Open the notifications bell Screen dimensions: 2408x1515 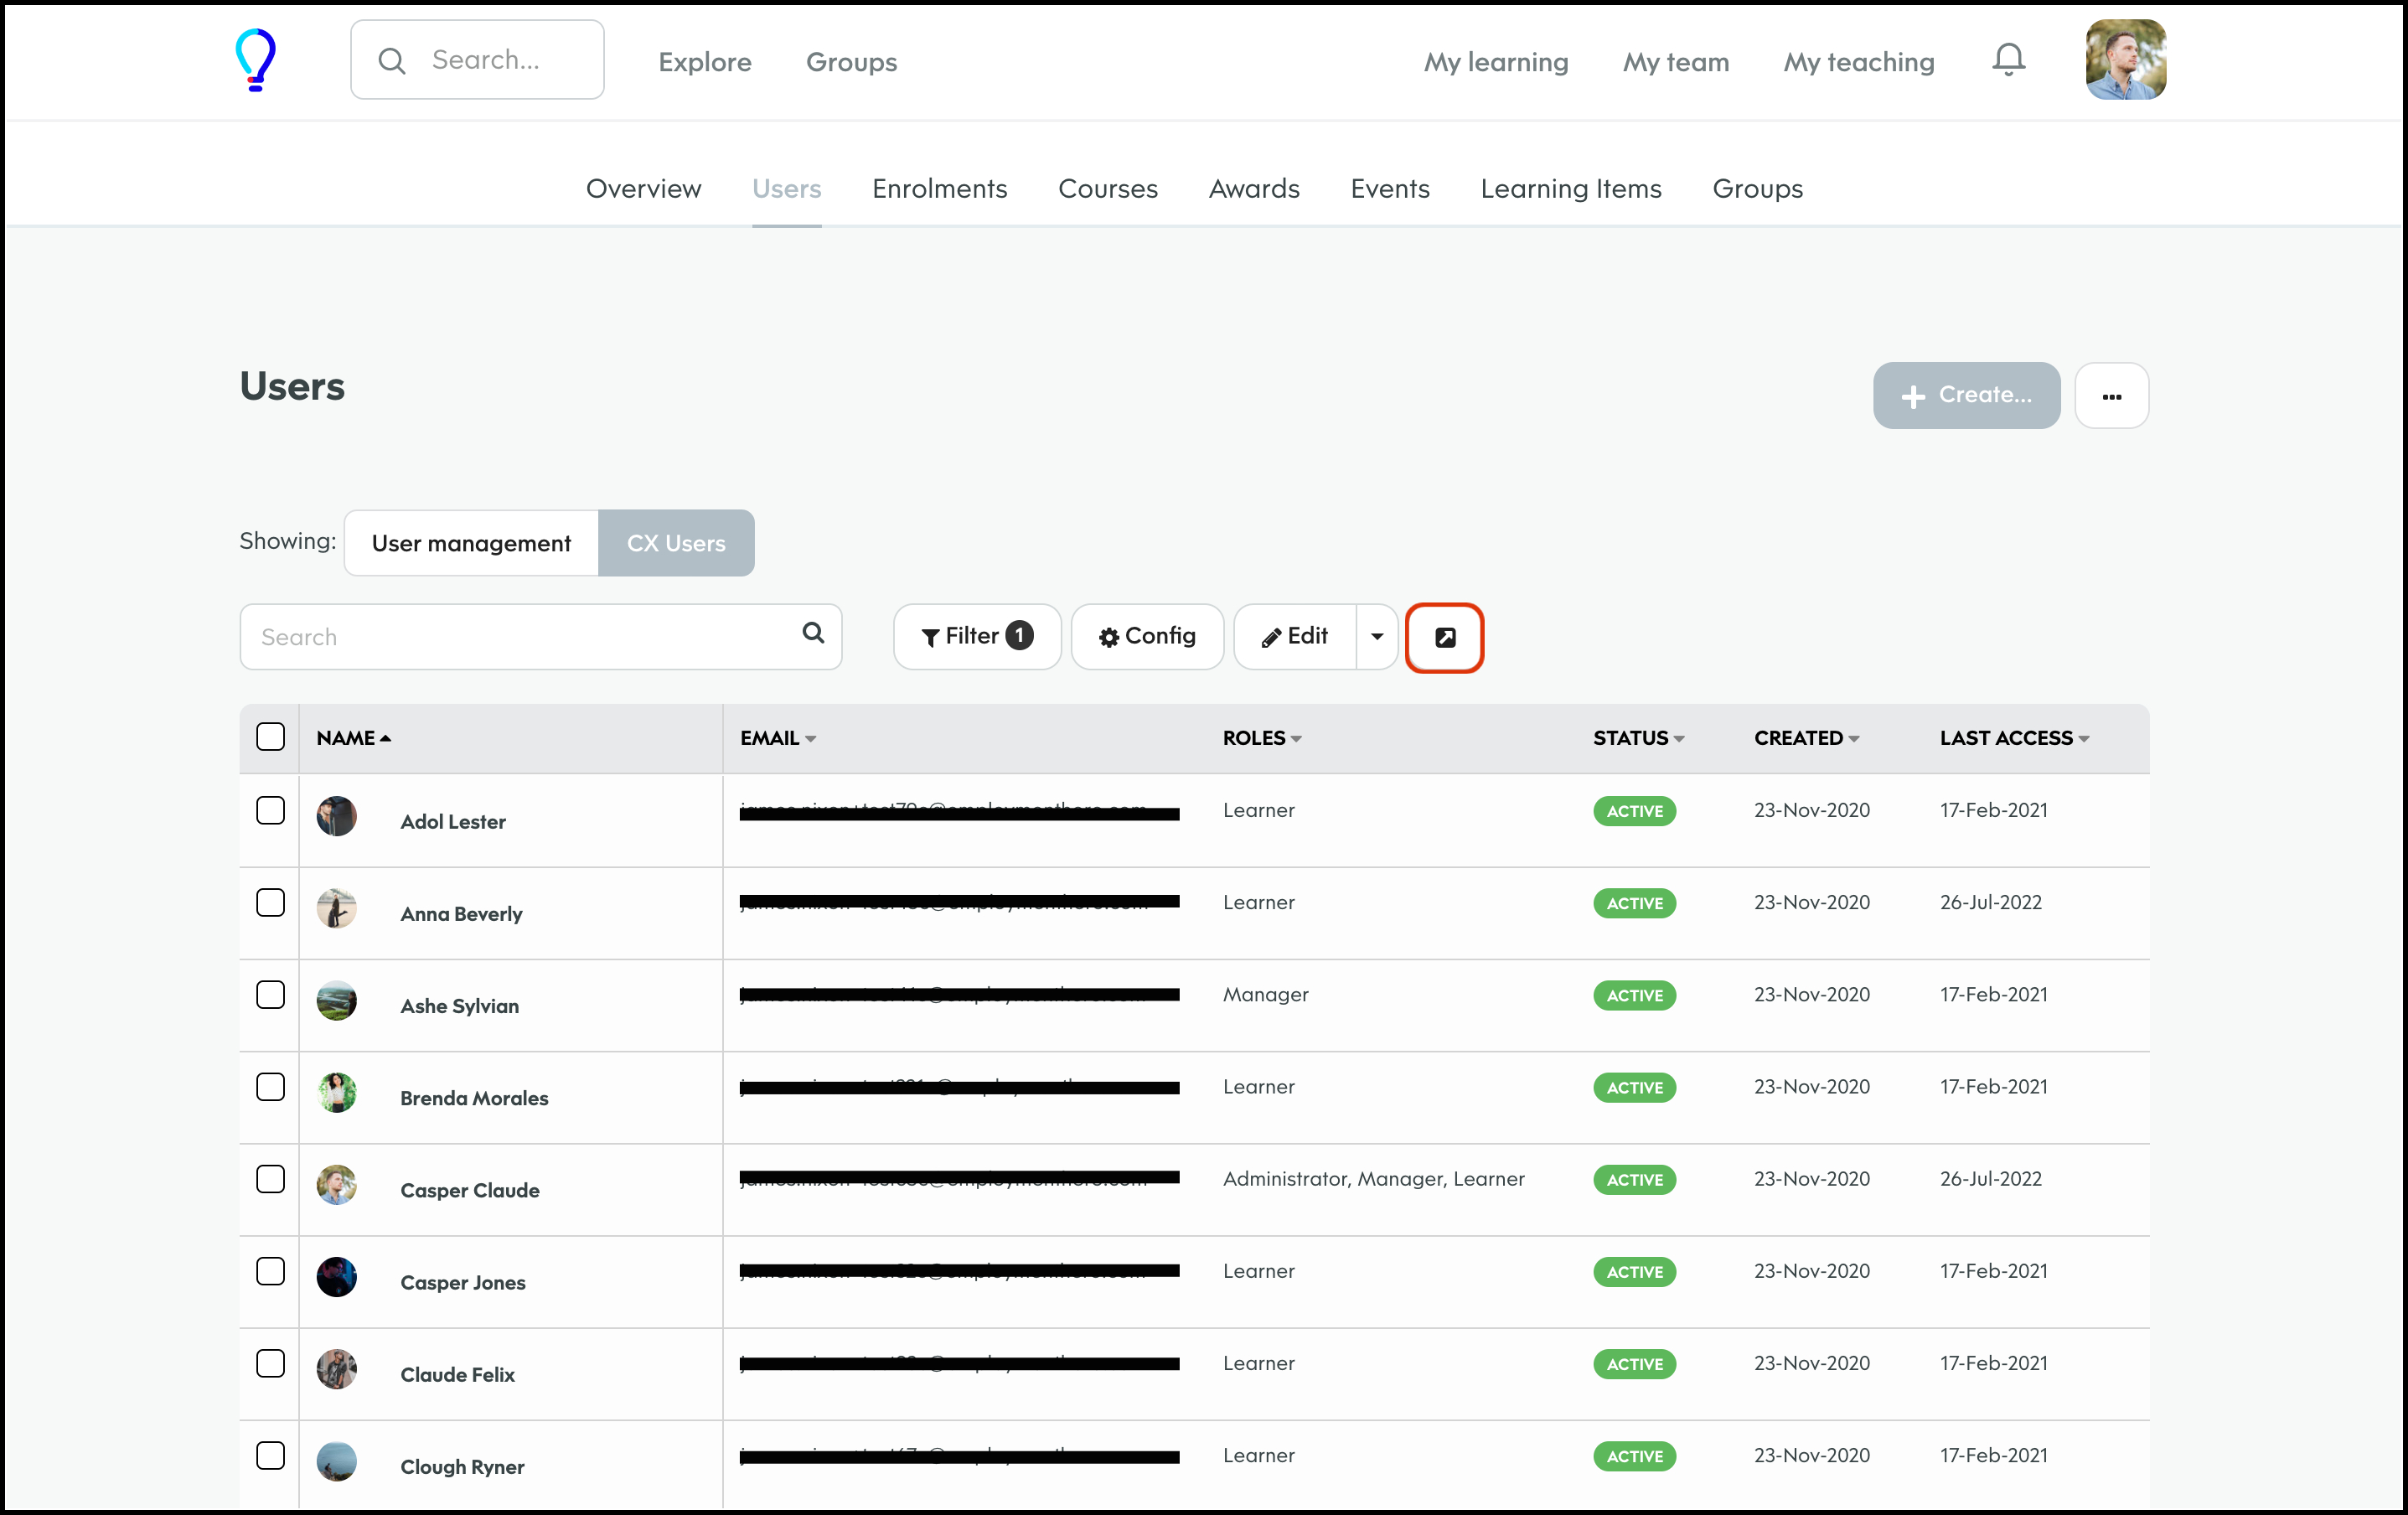pyautogui.click(x=2008, y=60)
